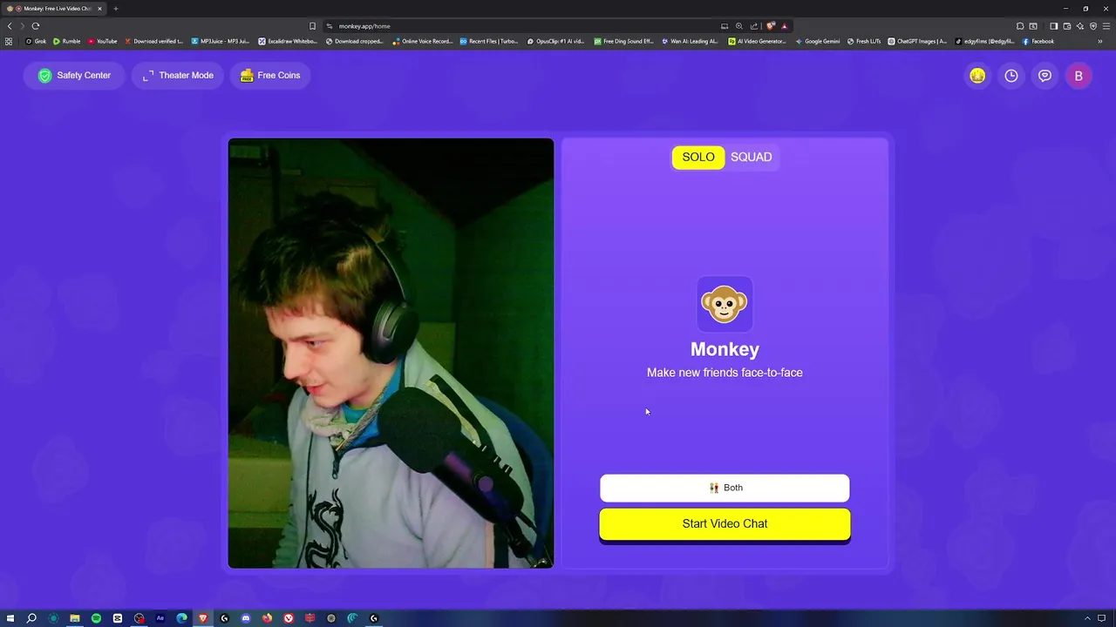Viewport: 1116px width, 627px height.
Task: Open the Rumble bookmark
Action: tap(66, 41)
